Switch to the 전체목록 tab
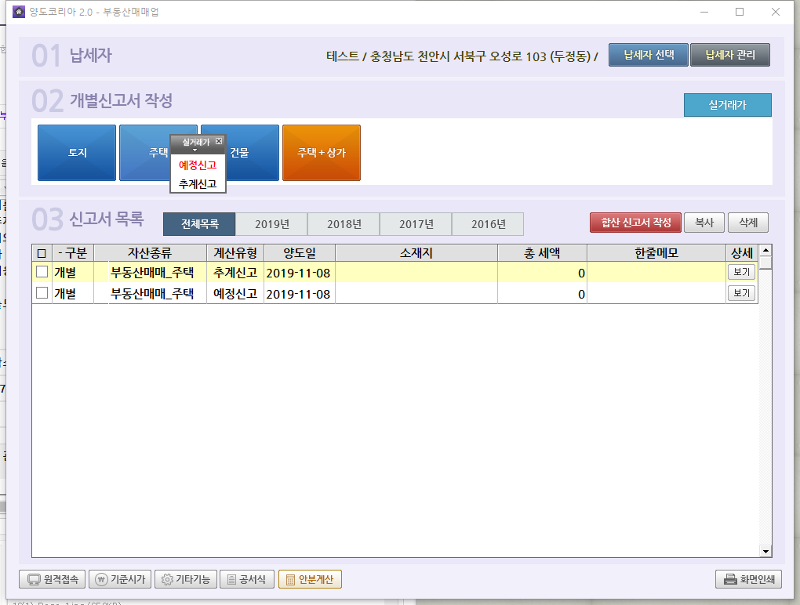Screen dimensions: 800x605 tap(199, 224)
